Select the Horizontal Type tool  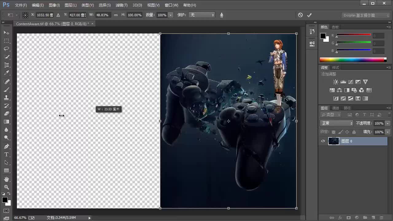pos(7,154)
